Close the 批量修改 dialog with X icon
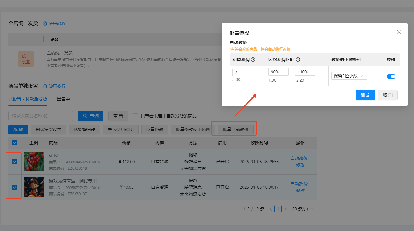Image resolution: width=414 pixels, height=231 pixels. pos(399,32)
